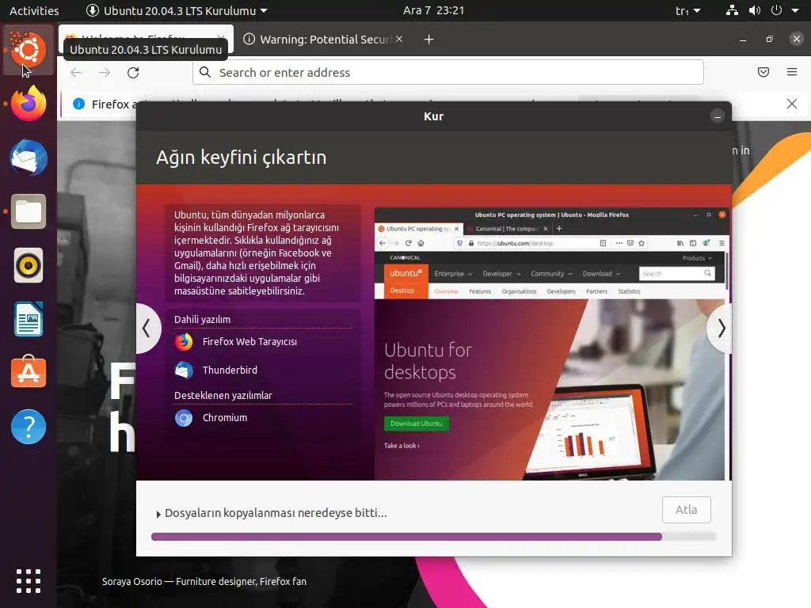Click the Ağın keyfini çıkartın heading
Screen dimensions: 811x608
pyautogui.click(x=241, y=158)
